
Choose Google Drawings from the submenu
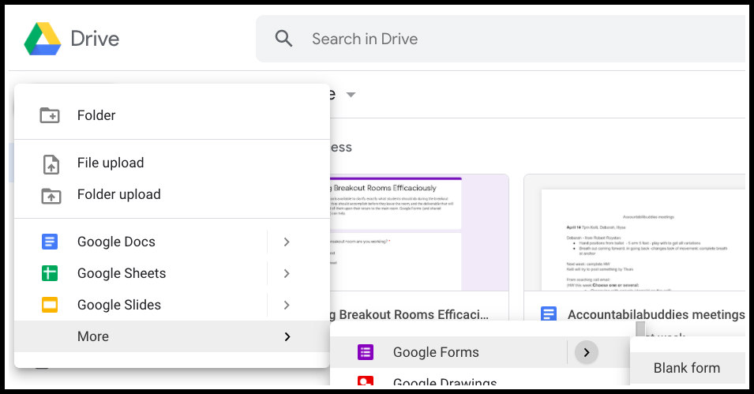coord(444,384)
